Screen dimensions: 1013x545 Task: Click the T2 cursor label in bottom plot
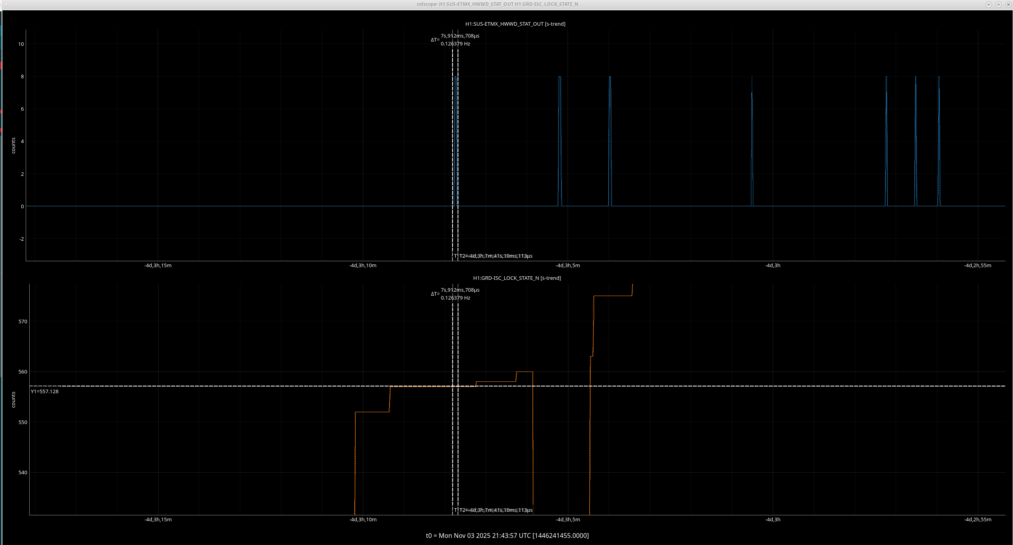coord(496,510)
